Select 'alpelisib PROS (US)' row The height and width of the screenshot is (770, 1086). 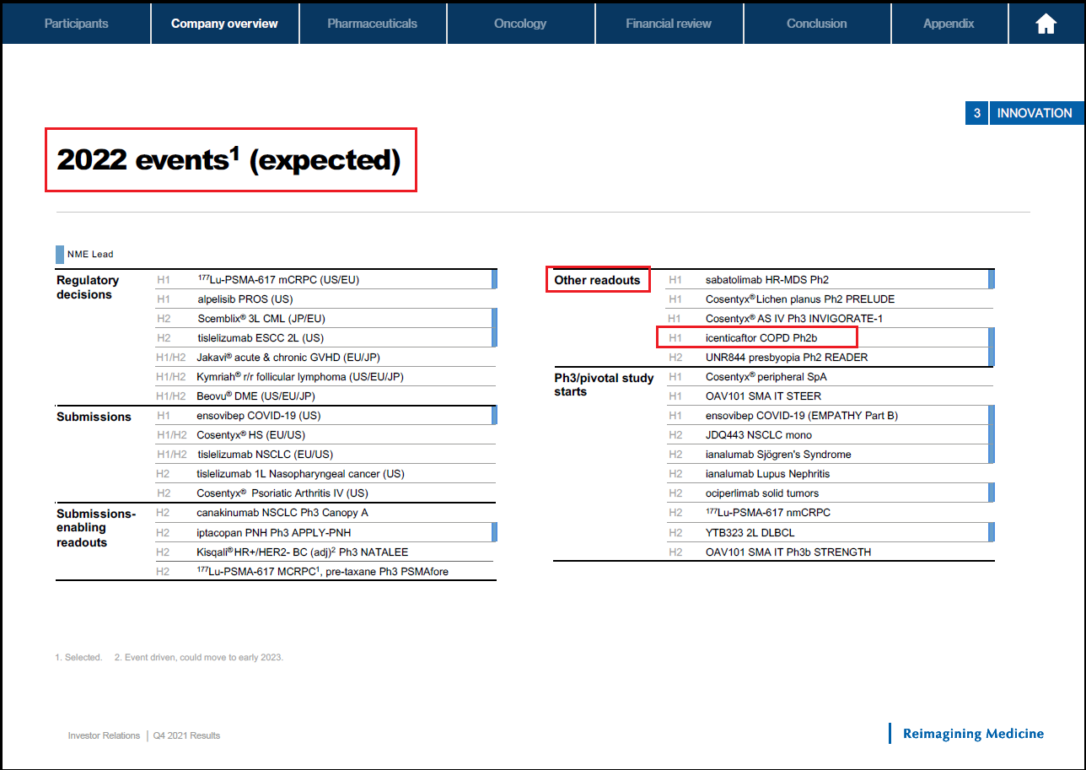pyautogui.click(x=325, y=299)
